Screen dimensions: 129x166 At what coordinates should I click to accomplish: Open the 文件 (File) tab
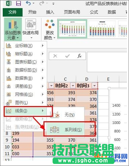coord(12,12)
